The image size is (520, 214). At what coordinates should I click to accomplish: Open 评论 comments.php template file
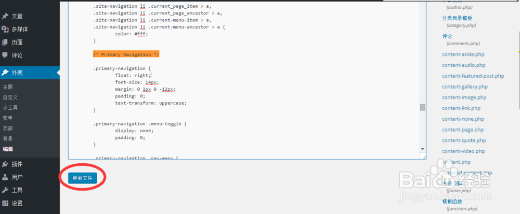[447, 36]
